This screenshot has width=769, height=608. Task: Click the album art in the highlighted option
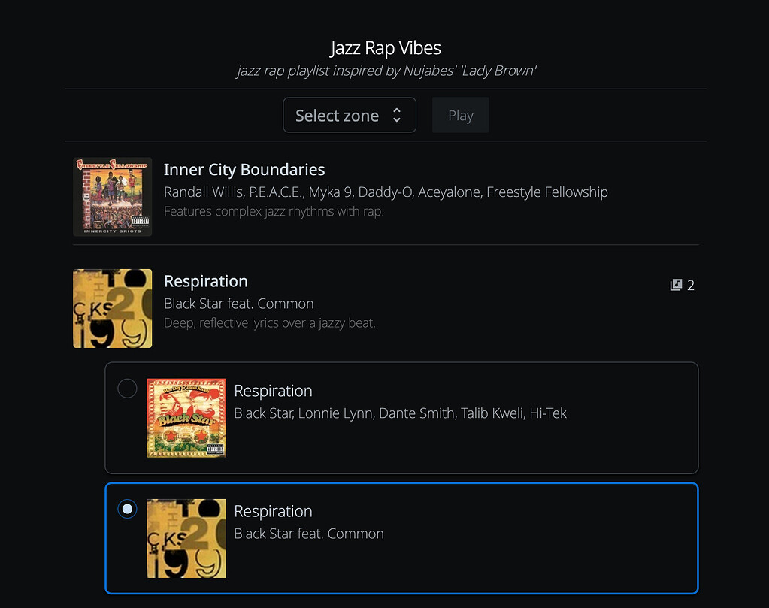(186, 538)
